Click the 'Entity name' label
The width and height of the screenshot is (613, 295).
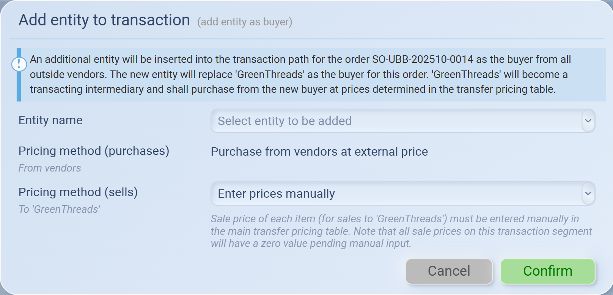(50, 120)
